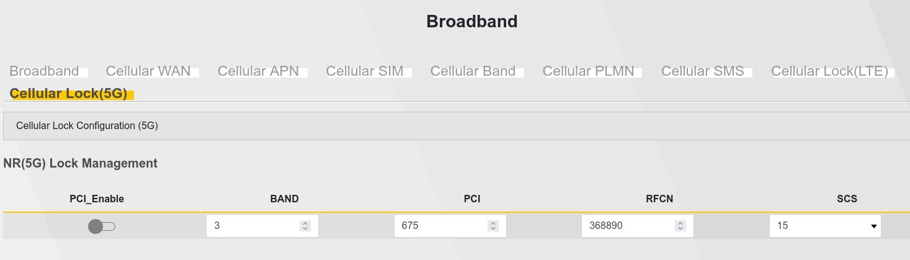Click the NR(5G) Lock Management heading
The image size is (910, 260).
point(80,163)
